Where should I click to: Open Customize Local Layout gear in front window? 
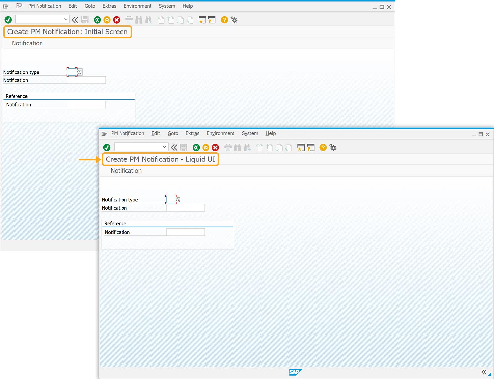(x=333, y=148)
